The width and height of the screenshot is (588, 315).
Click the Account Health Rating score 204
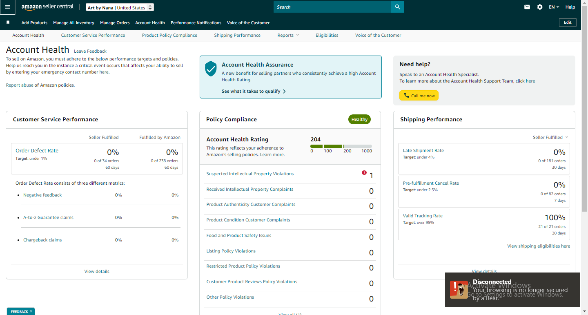click(316, 139)
